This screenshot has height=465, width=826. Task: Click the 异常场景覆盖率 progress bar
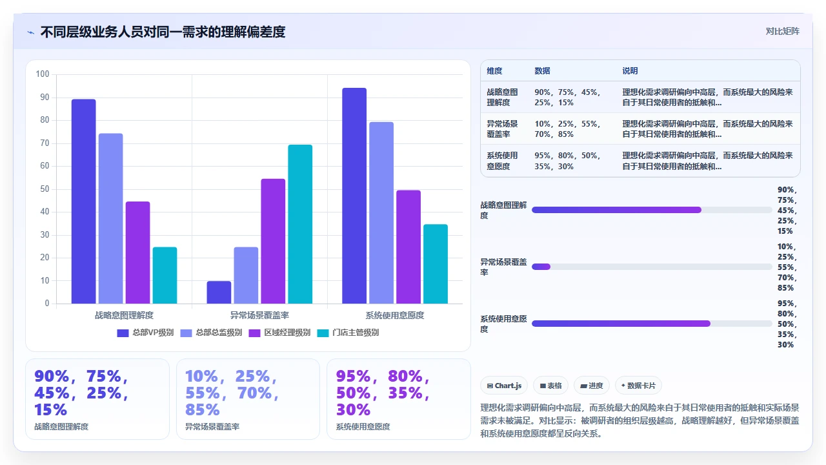652,267
